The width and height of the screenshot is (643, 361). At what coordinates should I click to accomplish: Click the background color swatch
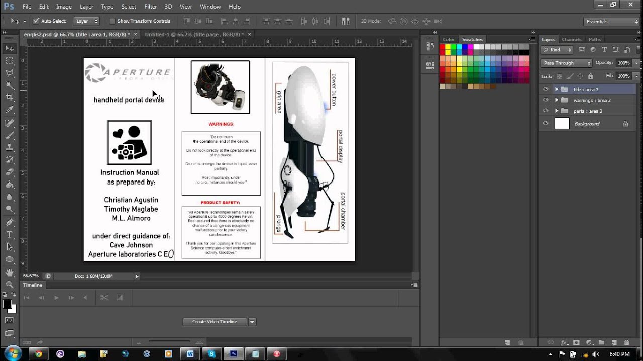13,310
